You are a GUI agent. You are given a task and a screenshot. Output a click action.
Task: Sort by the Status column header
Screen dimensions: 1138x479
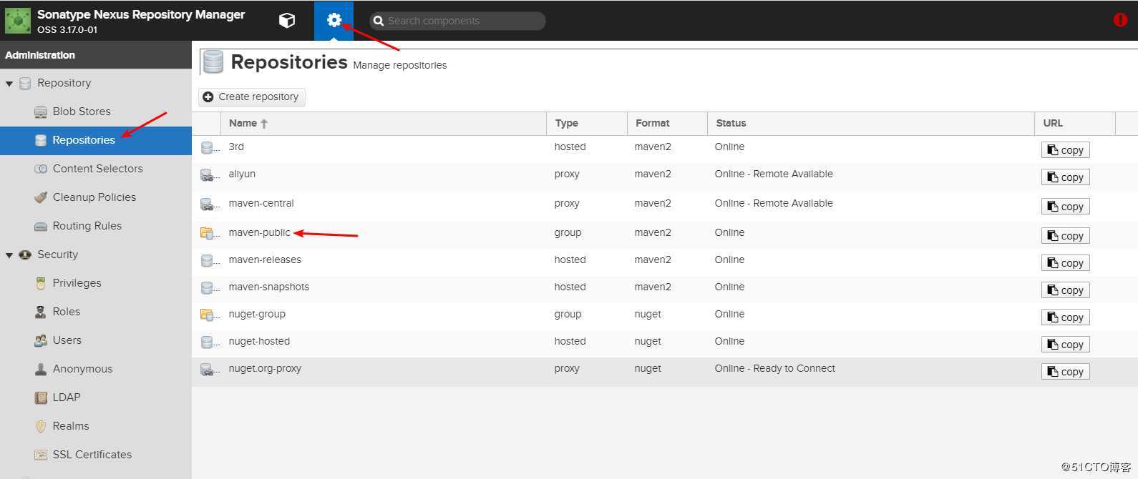pos(871,123)
